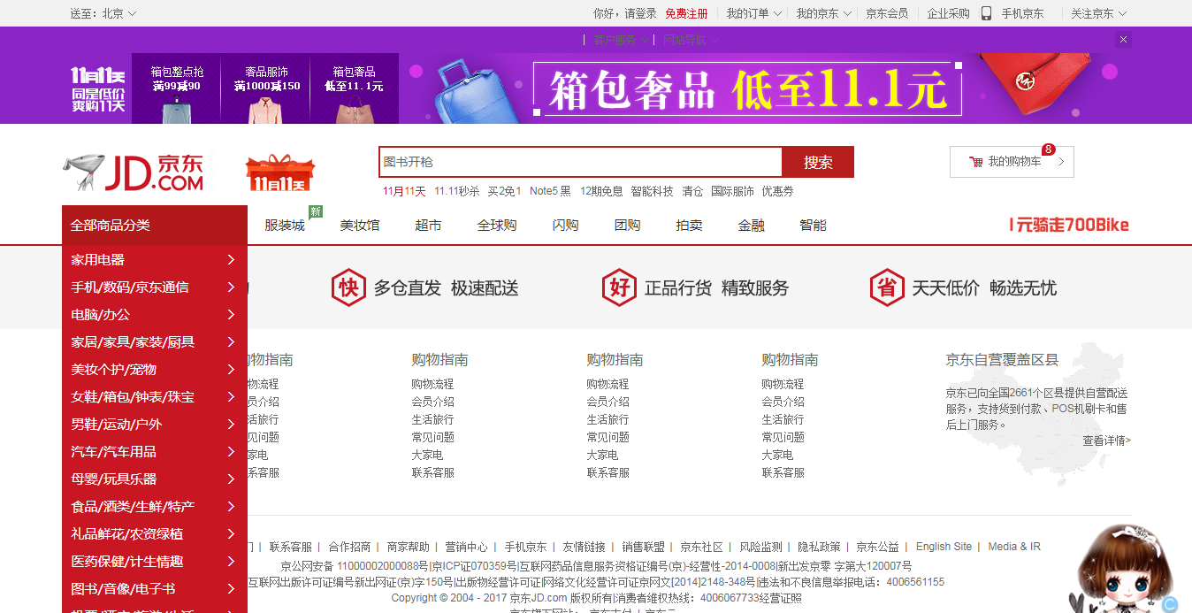Image resolution: width=1192 pixels, height=613 pixels.
Task: Click Media & IR footer link
Action: click(1014, 547)
